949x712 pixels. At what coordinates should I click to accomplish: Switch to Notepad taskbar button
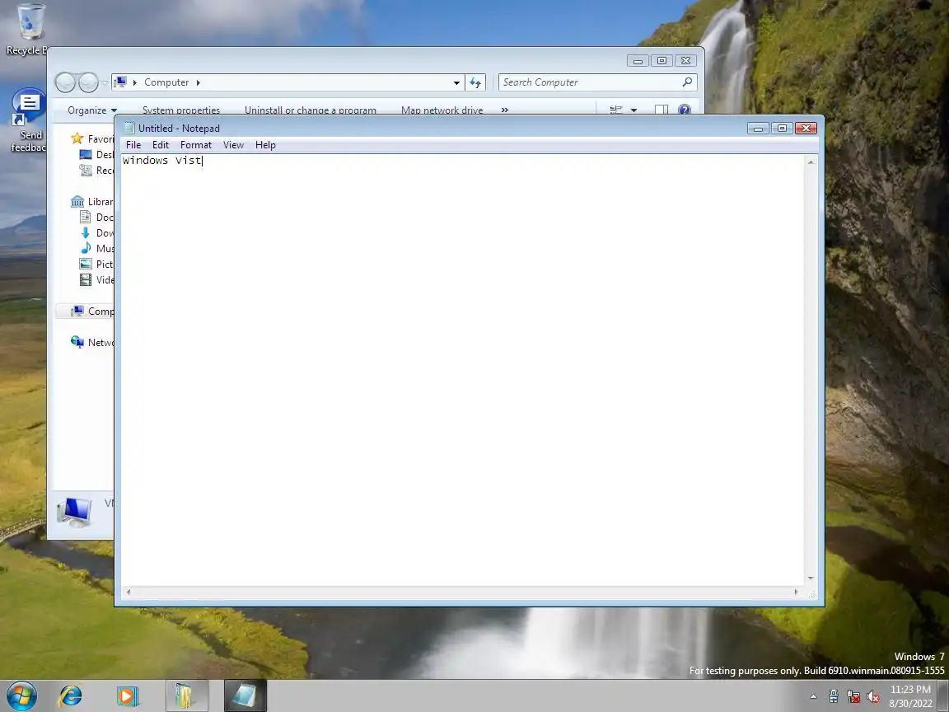coord(245,696)
